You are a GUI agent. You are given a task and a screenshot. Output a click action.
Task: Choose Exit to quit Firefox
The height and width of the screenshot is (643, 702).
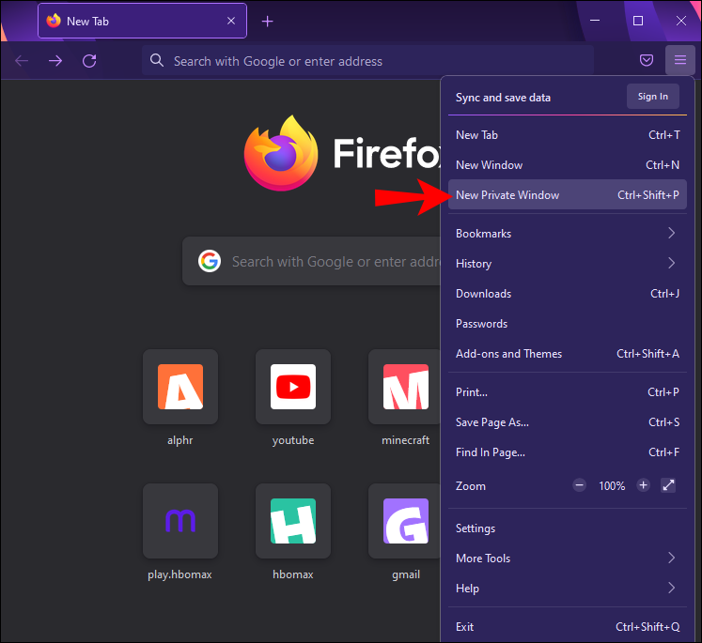(568, 627)
